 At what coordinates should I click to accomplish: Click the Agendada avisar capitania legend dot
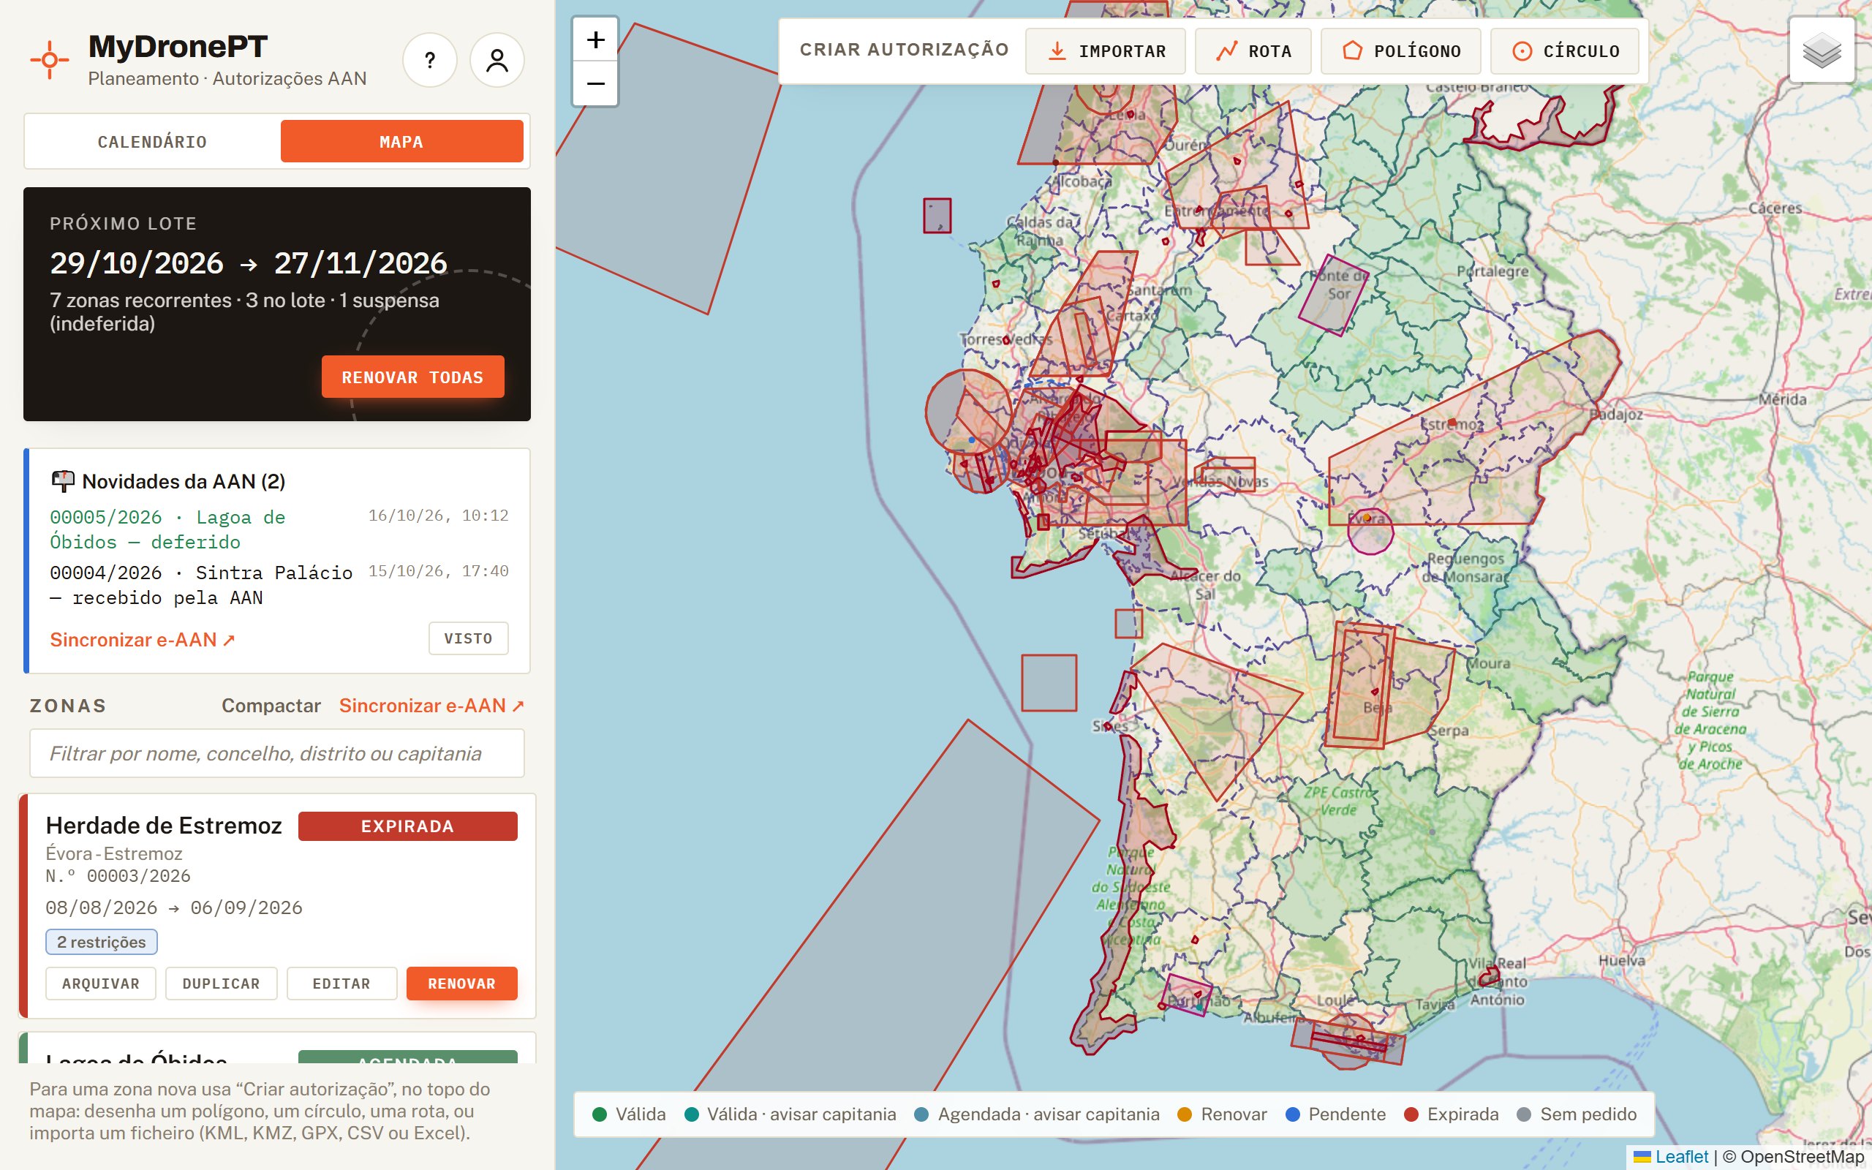pyautogui.click(x=921, y=1114)
